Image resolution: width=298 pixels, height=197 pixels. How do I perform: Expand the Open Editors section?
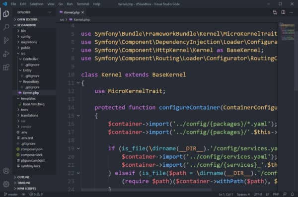coord(34,19)
